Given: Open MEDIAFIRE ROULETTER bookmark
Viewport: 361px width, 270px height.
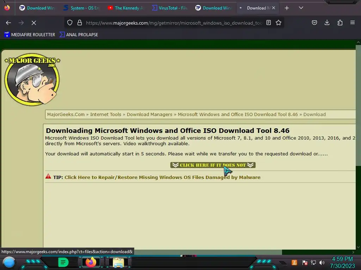Looking at the screenshot, I should point(30,35).
